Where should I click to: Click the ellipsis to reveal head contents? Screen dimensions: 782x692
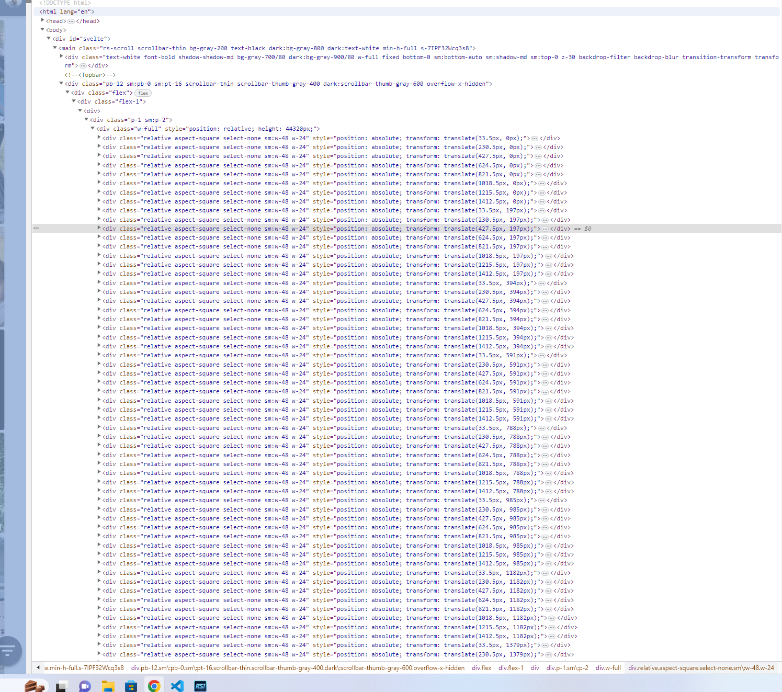[71, 21]
